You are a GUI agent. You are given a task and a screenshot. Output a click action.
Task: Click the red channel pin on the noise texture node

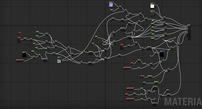click(61, 60)
